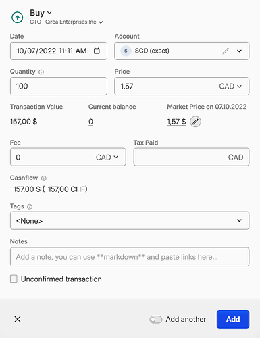260x338 pixels.
Task: Click the blue Add button
Action: pyautogui.click(x=233, y=319)
